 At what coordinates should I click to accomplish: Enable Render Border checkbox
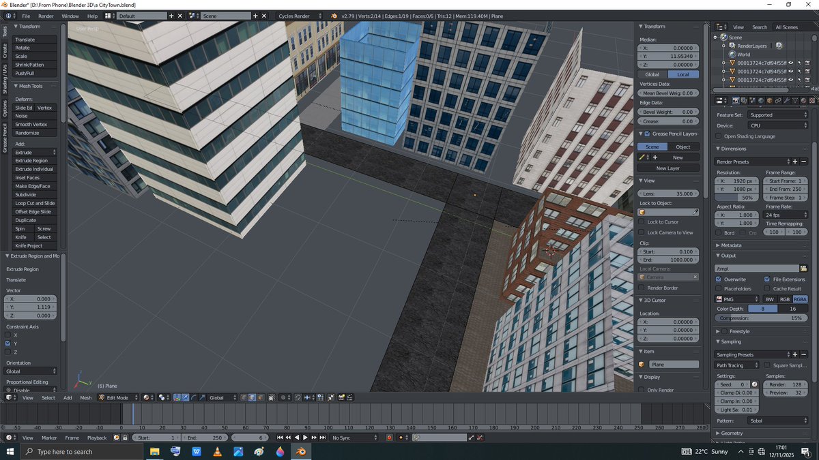642,288
